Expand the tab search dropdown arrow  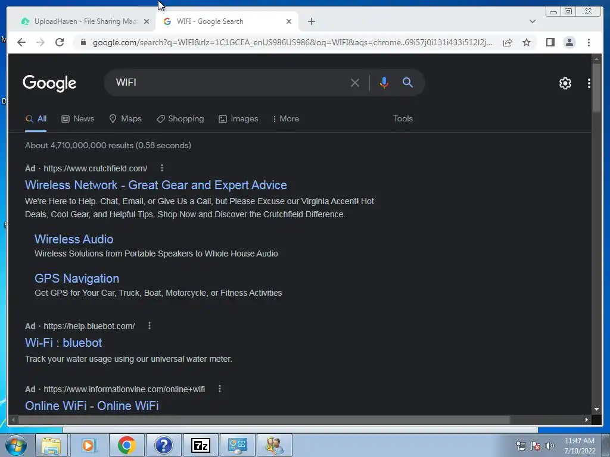pos(533,21)
